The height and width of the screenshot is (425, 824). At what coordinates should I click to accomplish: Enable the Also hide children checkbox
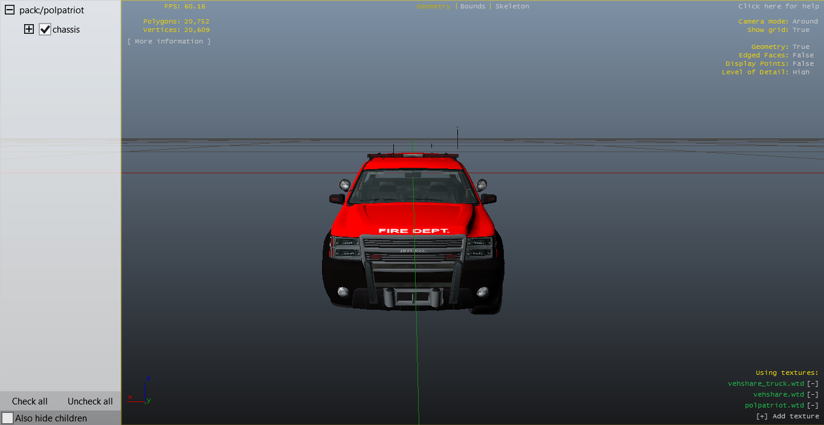(8, 418)
